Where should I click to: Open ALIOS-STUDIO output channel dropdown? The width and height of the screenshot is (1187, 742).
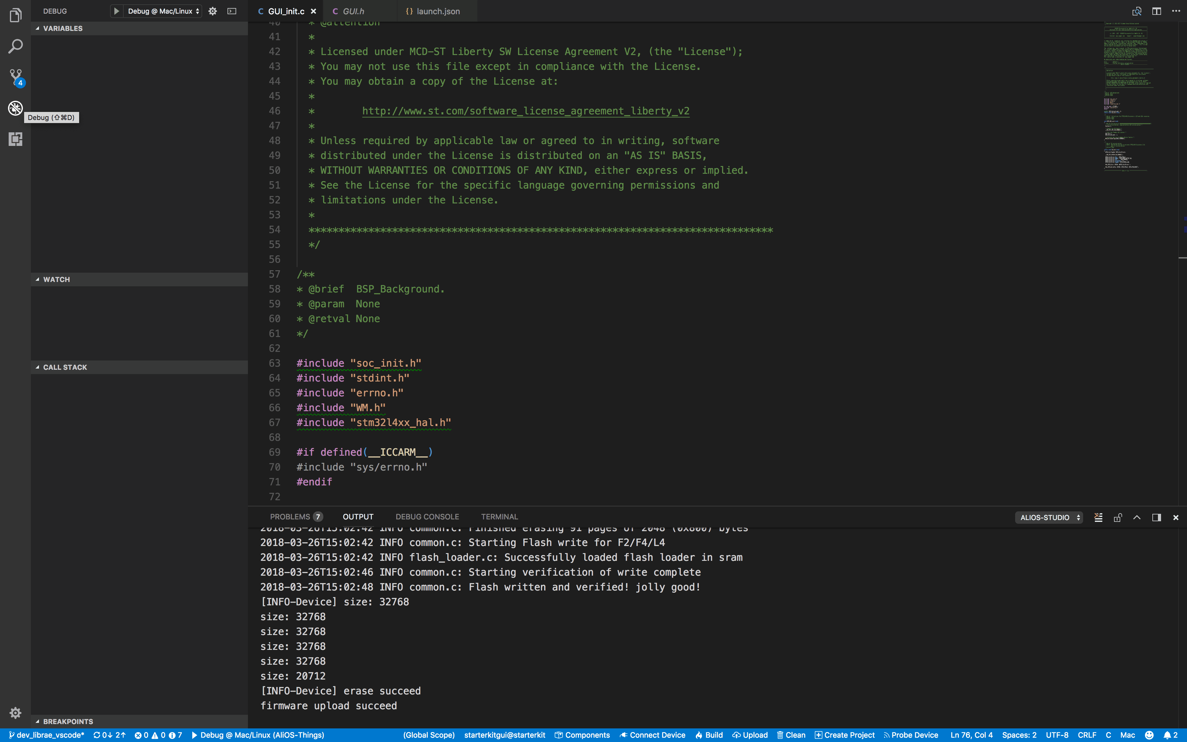1049,517
